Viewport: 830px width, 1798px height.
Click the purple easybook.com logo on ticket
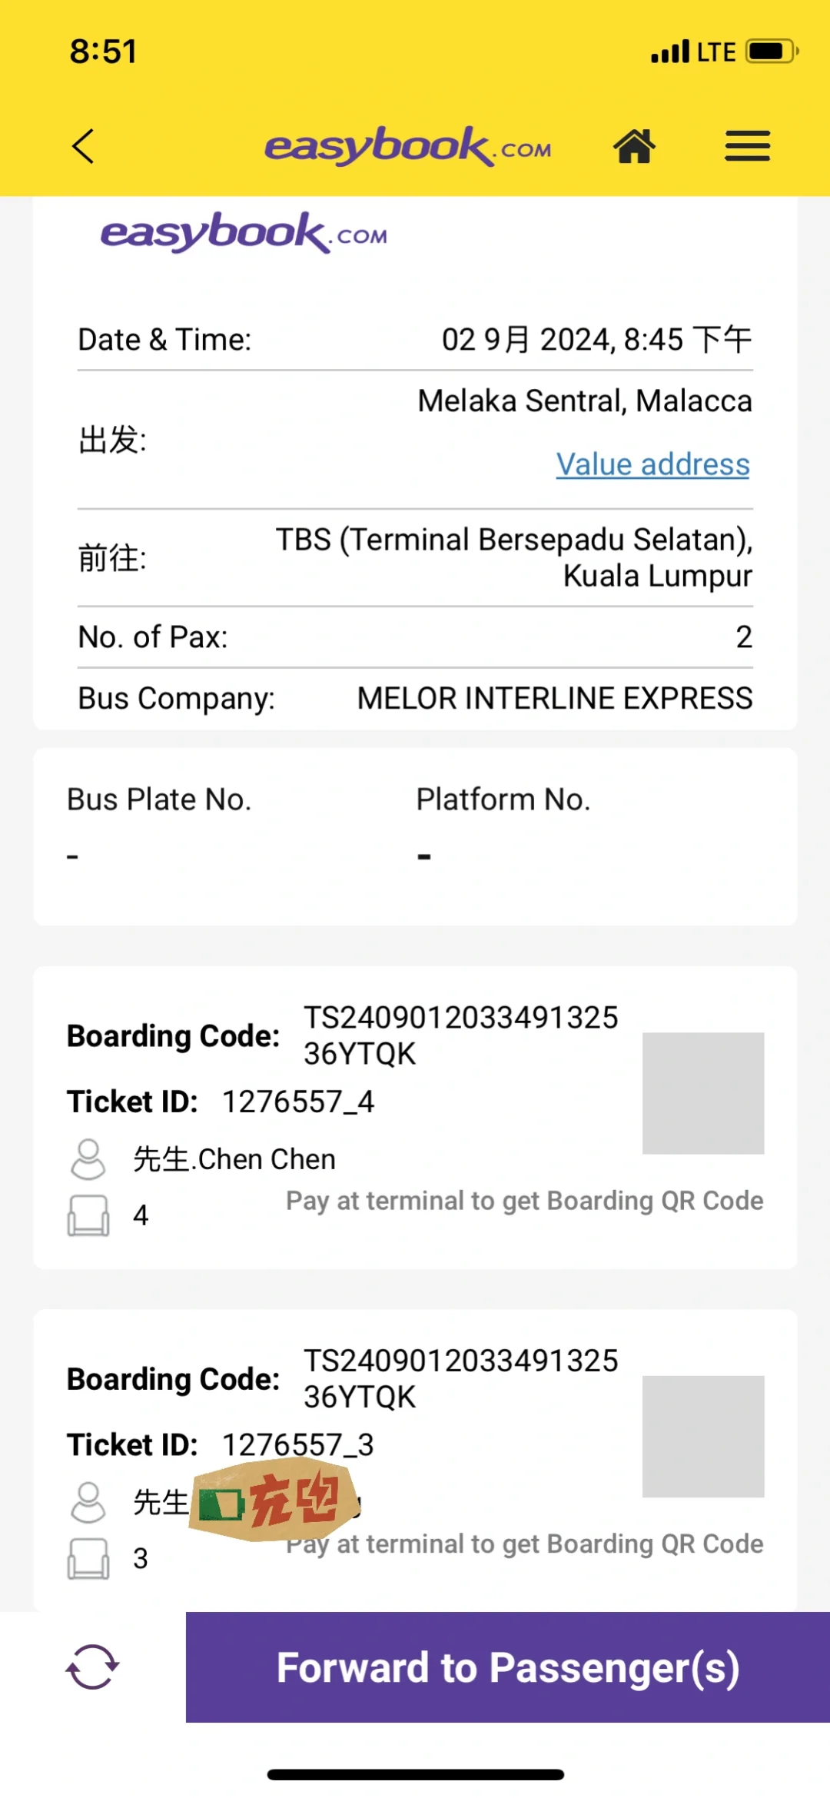tap(244, 232)
